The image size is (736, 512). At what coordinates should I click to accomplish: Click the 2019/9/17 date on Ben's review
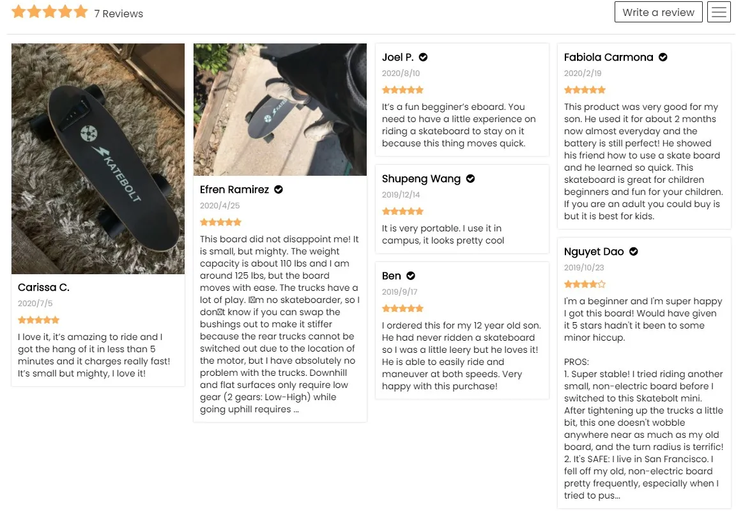(x=399, y=292)
